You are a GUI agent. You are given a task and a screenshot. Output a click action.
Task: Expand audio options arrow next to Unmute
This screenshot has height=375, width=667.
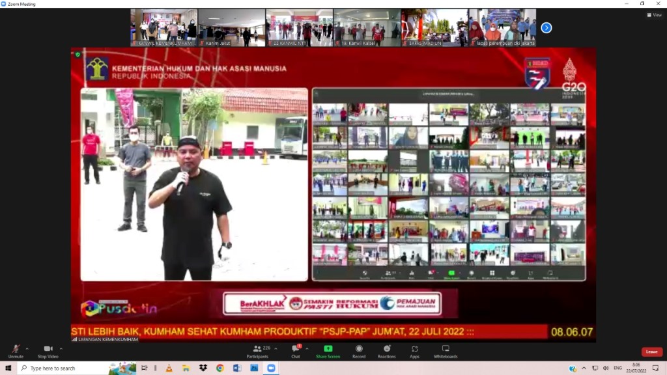tap(28, 348)
